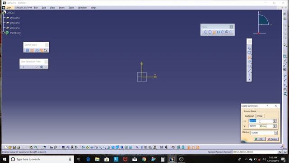Click What's This help icon
The width and height of the screenshot is (289, 163).
coord(44,147)
